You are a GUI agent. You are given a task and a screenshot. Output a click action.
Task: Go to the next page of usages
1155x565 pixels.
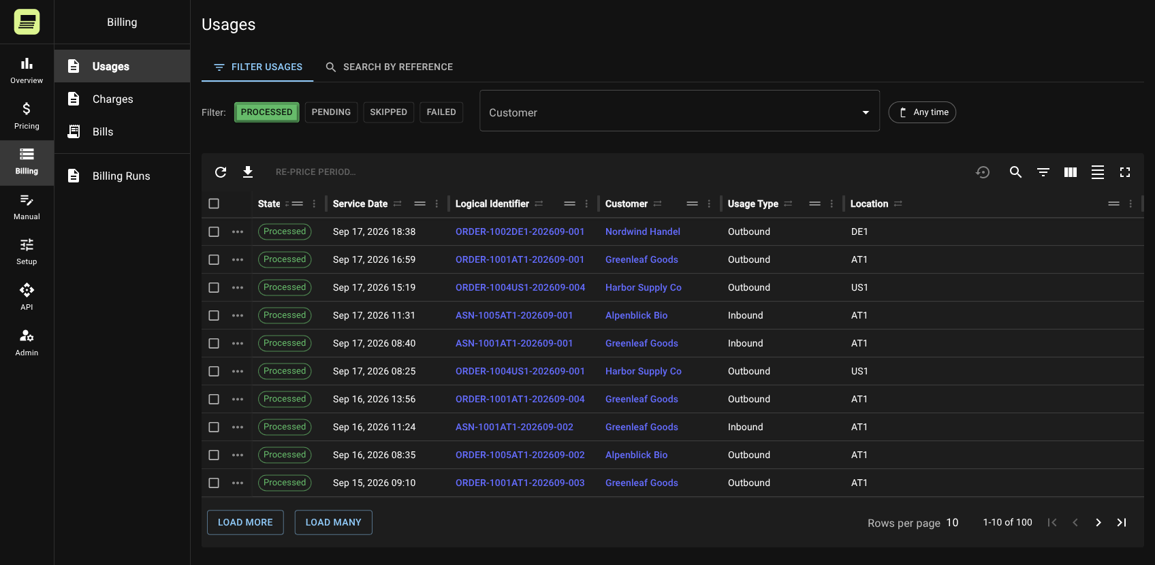tap(1098, 523)
